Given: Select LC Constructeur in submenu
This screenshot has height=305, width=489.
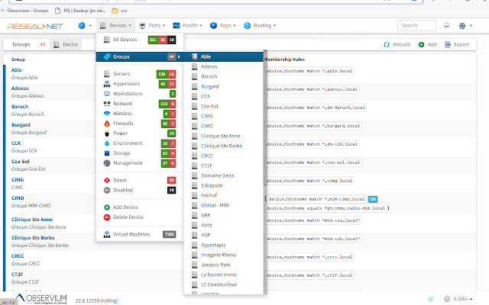Looking at the screenshot, I should click(x=223, y=284).
